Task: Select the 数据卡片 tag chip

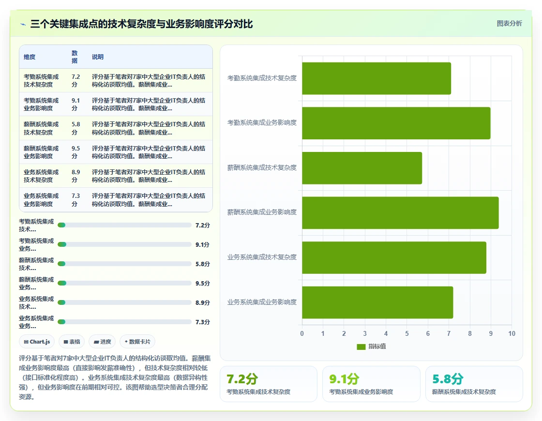Action: pyautogui.click(x=137, y=342)
